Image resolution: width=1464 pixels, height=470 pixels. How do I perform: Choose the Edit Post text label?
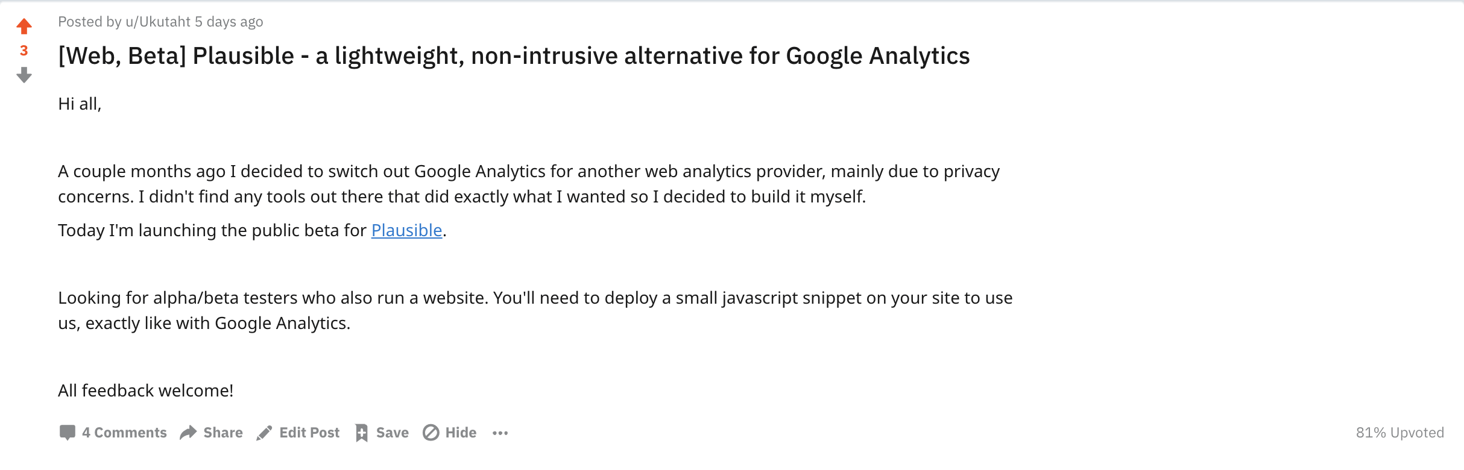coord(309,433)
